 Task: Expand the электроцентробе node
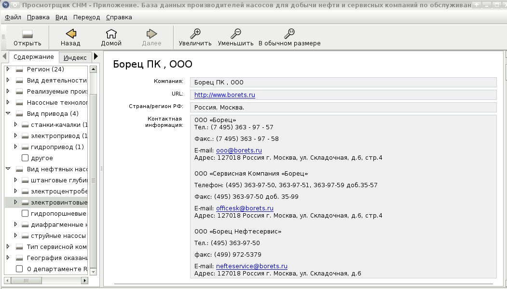tap(15, 191)
